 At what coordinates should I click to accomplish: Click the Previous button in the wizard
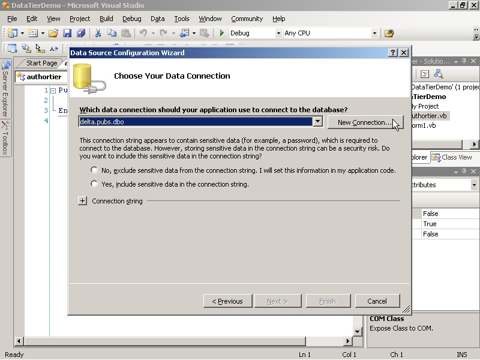(x=228, y=301)
